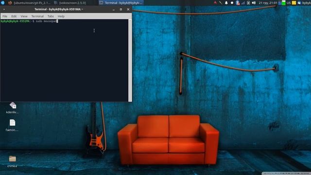The image size is (311, 175).
Task: Minimize the Terminal window
Action: [114, 9]
